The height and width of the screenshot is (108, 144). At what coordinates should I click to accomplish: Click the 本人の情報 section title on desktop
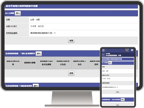[10, 13]
